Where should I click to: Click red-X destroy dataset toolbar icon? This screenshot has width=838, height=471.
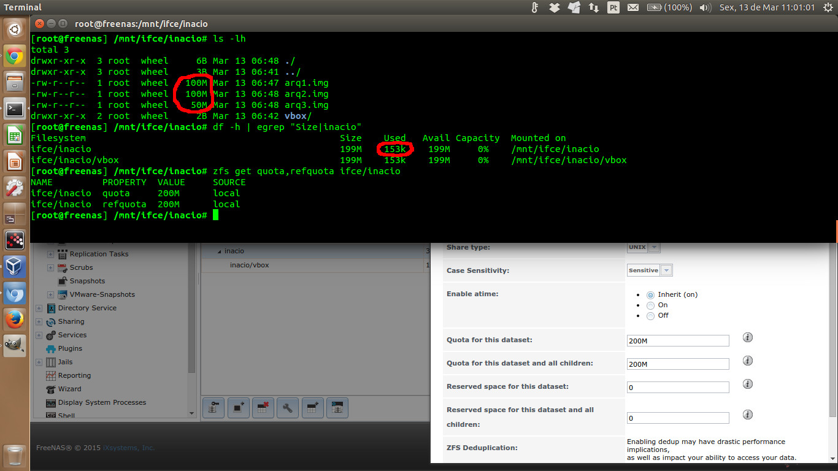(x=263, y=407)
